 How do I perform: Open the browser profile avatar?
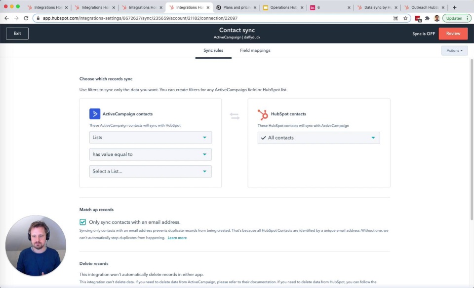[x=437, y=18]
